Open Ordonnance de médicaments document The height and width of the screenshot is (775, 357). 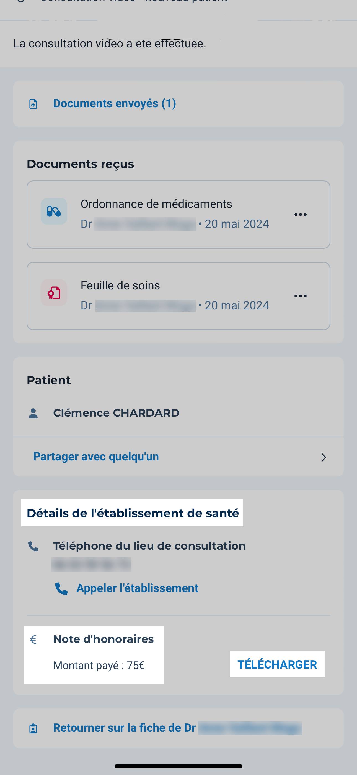coord(156,204)
